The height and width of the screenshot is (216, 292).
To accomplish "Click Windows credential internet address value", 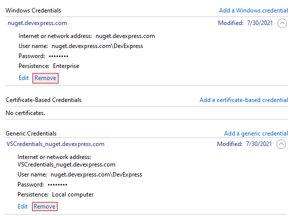I will click(125, 36).
